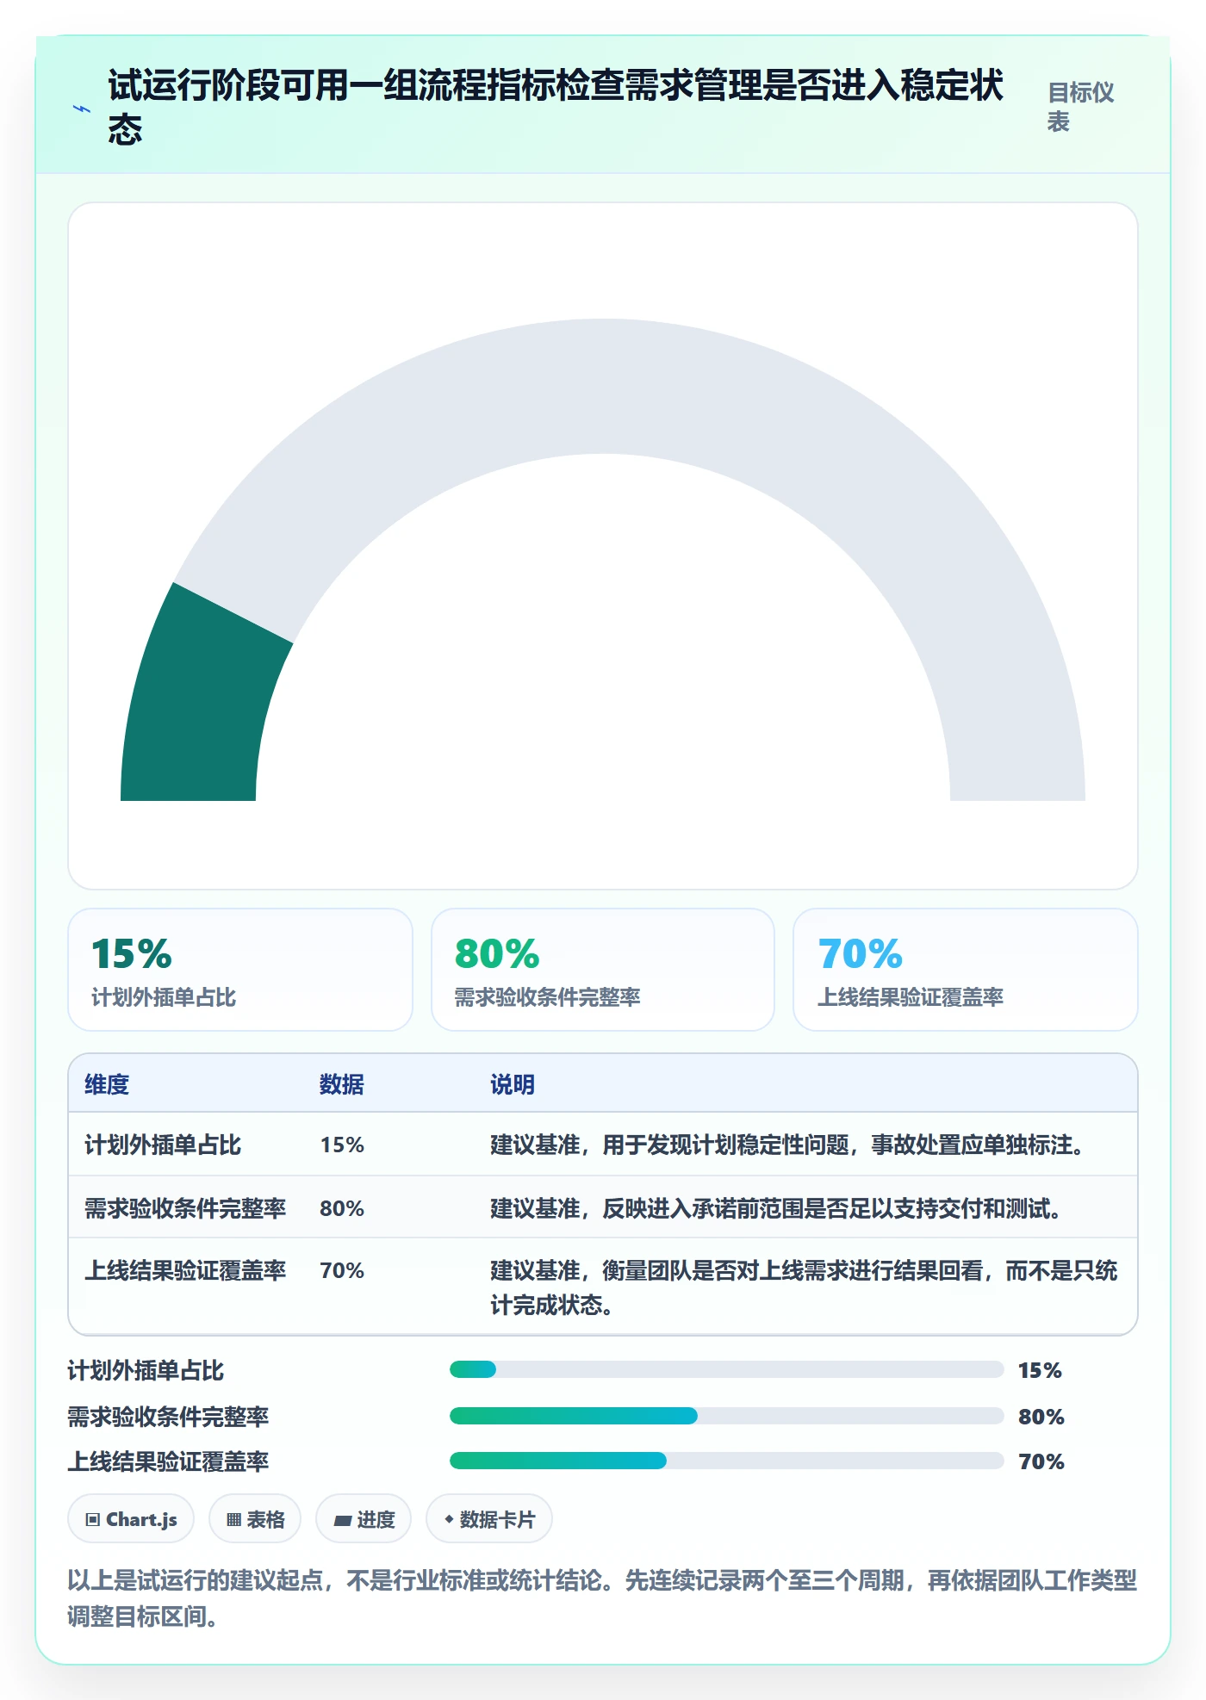Viewport: 1206px width, 1700px height.
Task: Click the 15% value after the progress bar
Action: click(x=1040, y=1370)
